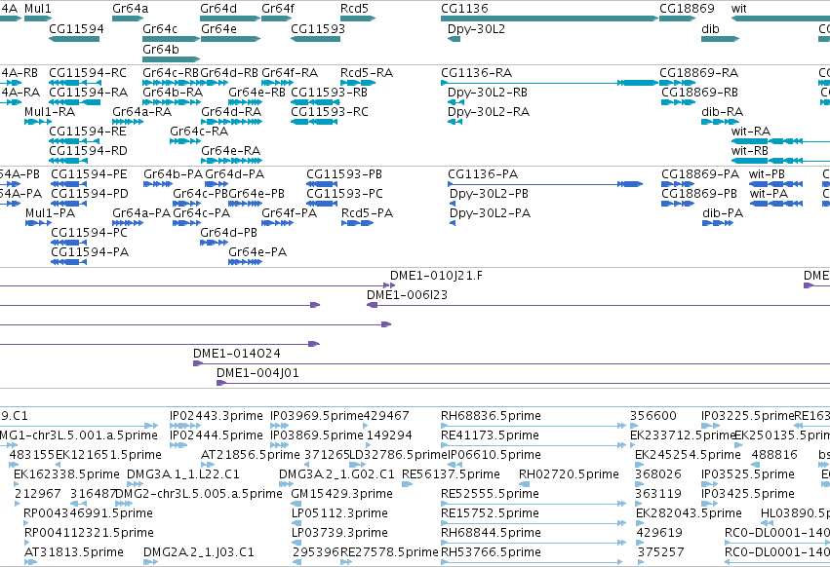This screenshot has width=830, height=567.
Task: Select the AT31813.5prime EST
Action: 30,562
